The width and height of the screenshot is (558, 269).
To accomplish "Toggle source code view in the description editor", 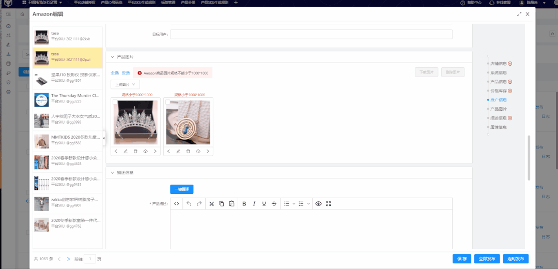I will pos(177,204).
